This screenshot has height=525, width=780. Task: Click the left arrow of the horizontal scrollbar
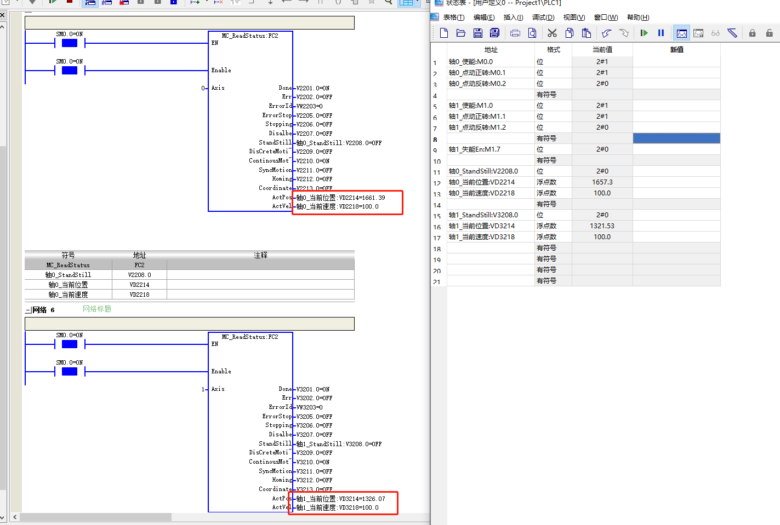click(15, 517)
